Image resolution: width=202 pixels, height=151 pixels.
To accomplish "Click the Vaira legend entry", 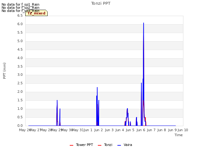I will (125, 145).
